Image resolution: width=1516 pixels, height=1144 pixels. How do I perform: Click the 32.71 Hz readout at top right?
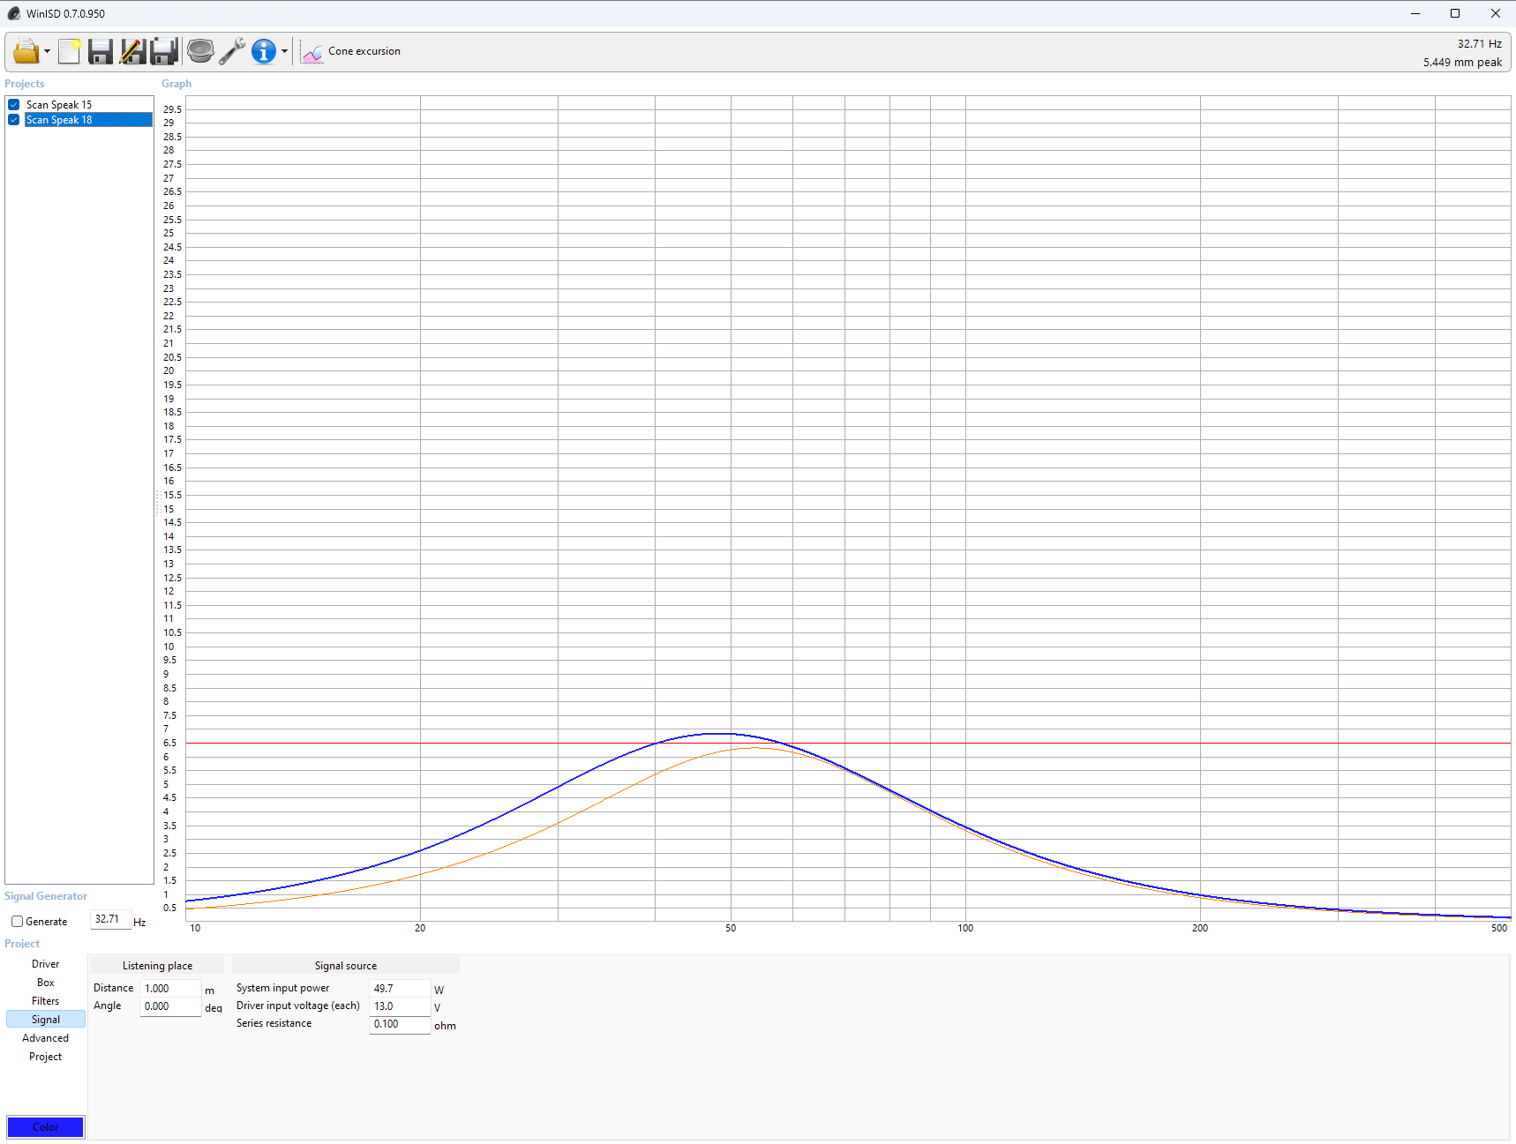pyautogui.click(x=1479, y=43)
